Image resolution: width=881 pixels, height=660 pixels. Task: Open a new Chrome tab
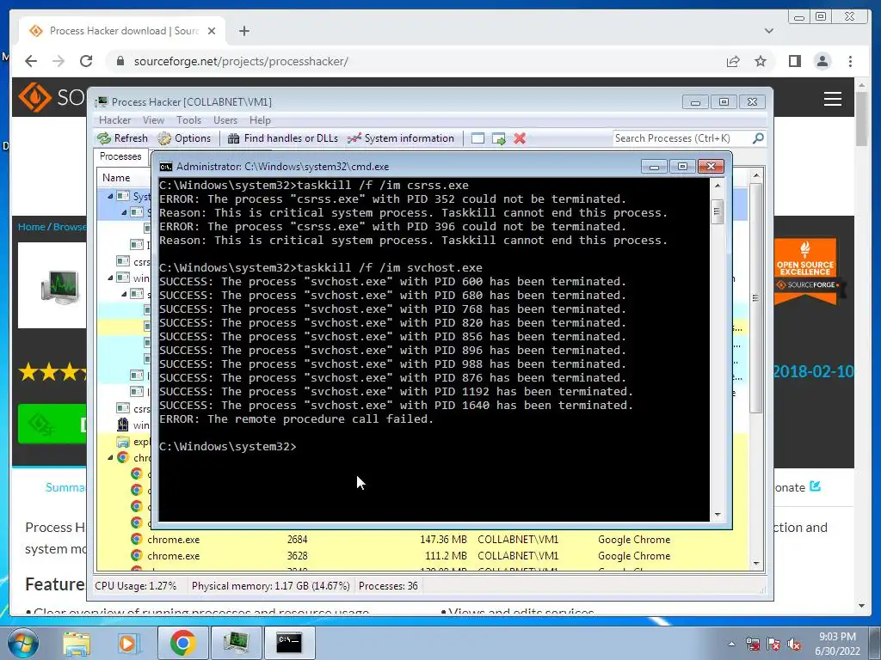point(243,31)
